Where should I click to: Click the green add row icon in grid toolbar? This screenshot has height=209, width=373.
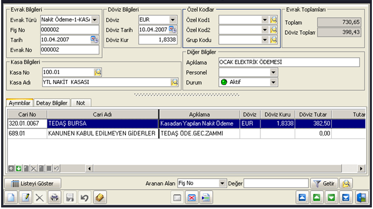click(x=19, y=168)
